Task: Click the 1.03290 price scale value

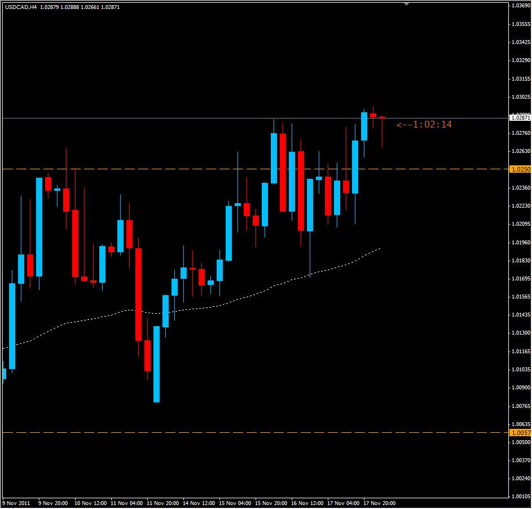Action: (521, 60)
